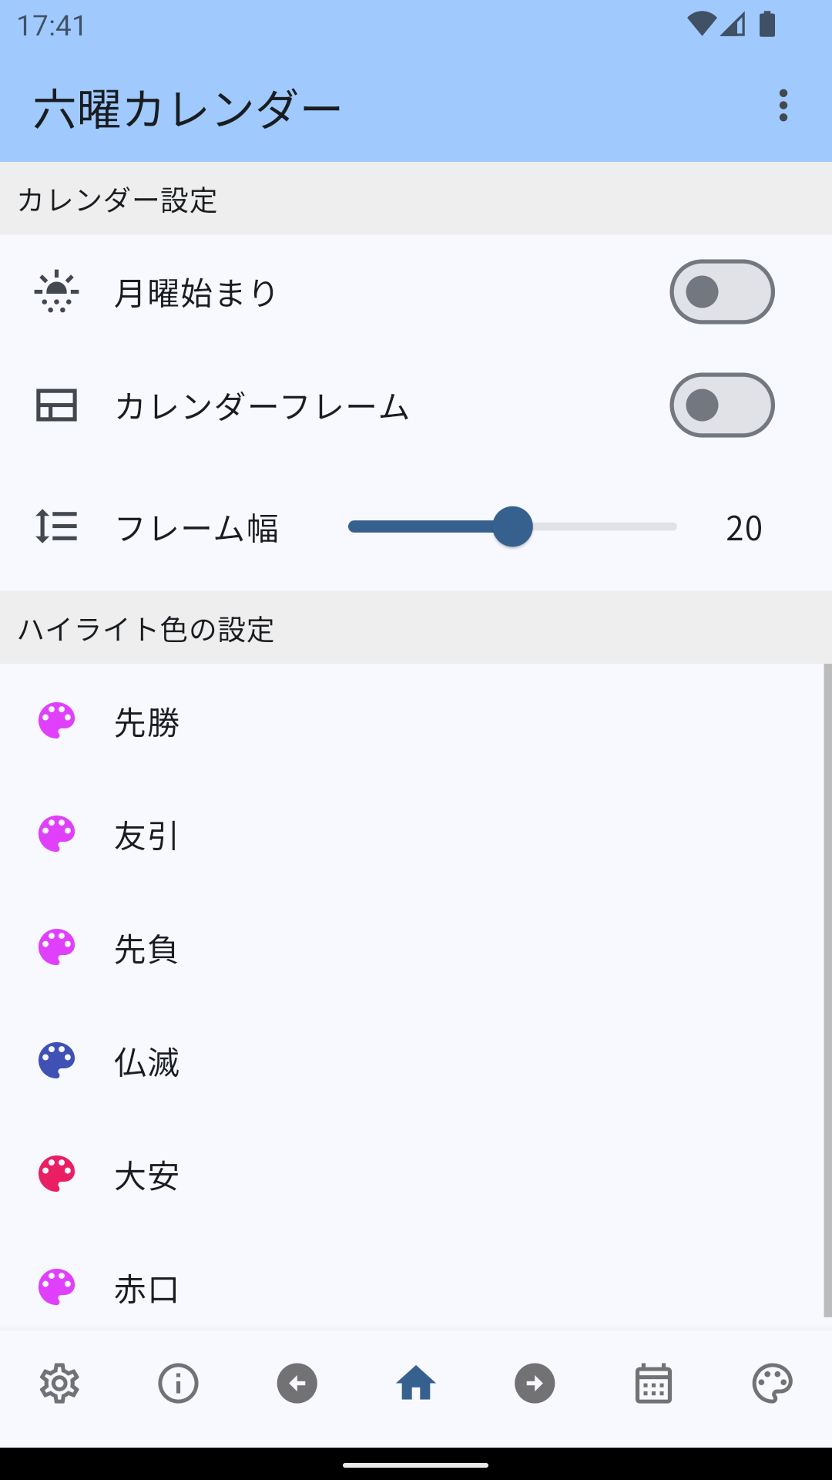Go to next with right arrow icon

[x=535, y=1384]
